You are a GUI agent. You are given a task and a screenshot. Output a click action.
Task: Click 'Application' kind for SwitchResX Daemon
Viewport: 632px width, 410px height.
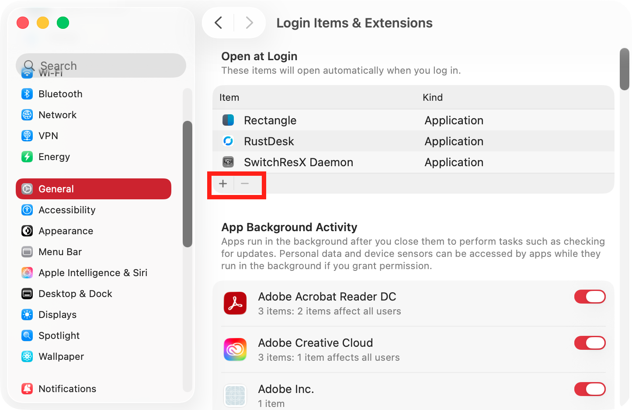(454, 162)
